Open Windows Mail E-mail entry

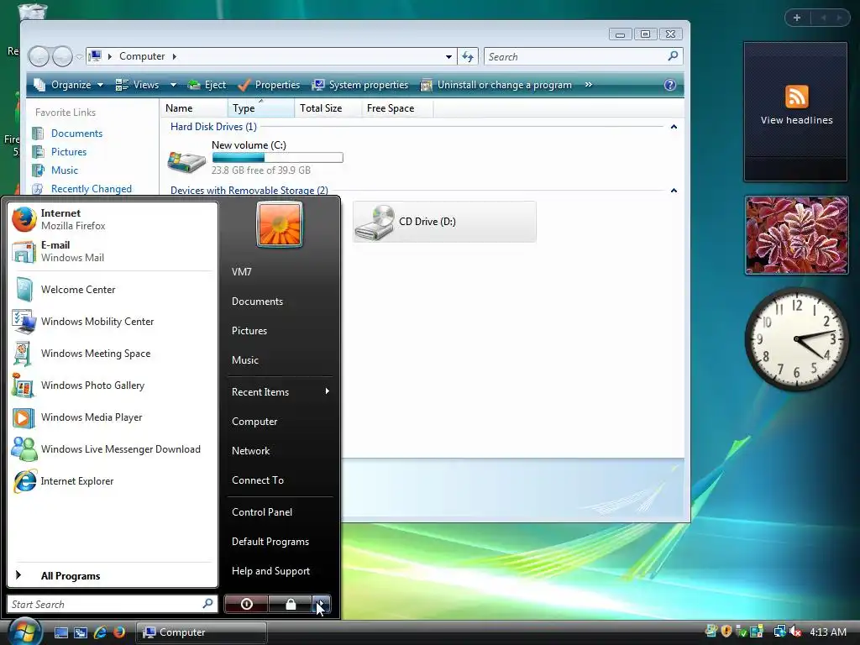(x=113, y=251)
